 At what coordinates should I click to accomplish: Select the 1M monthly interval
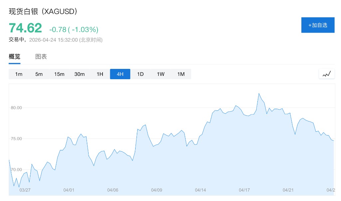[x=181, y=74]
